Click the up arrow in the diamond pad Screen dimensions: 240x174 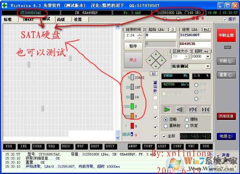[156, 54]
